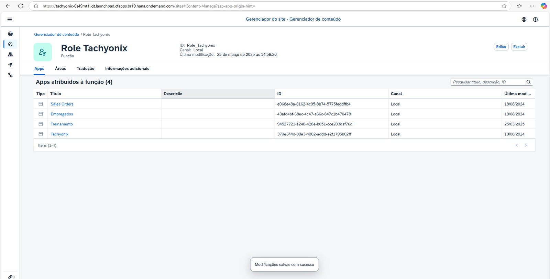Click the type icon of Empregados row
The width and height of the screenshot is (550, 279).
click(x=41, y=114)
